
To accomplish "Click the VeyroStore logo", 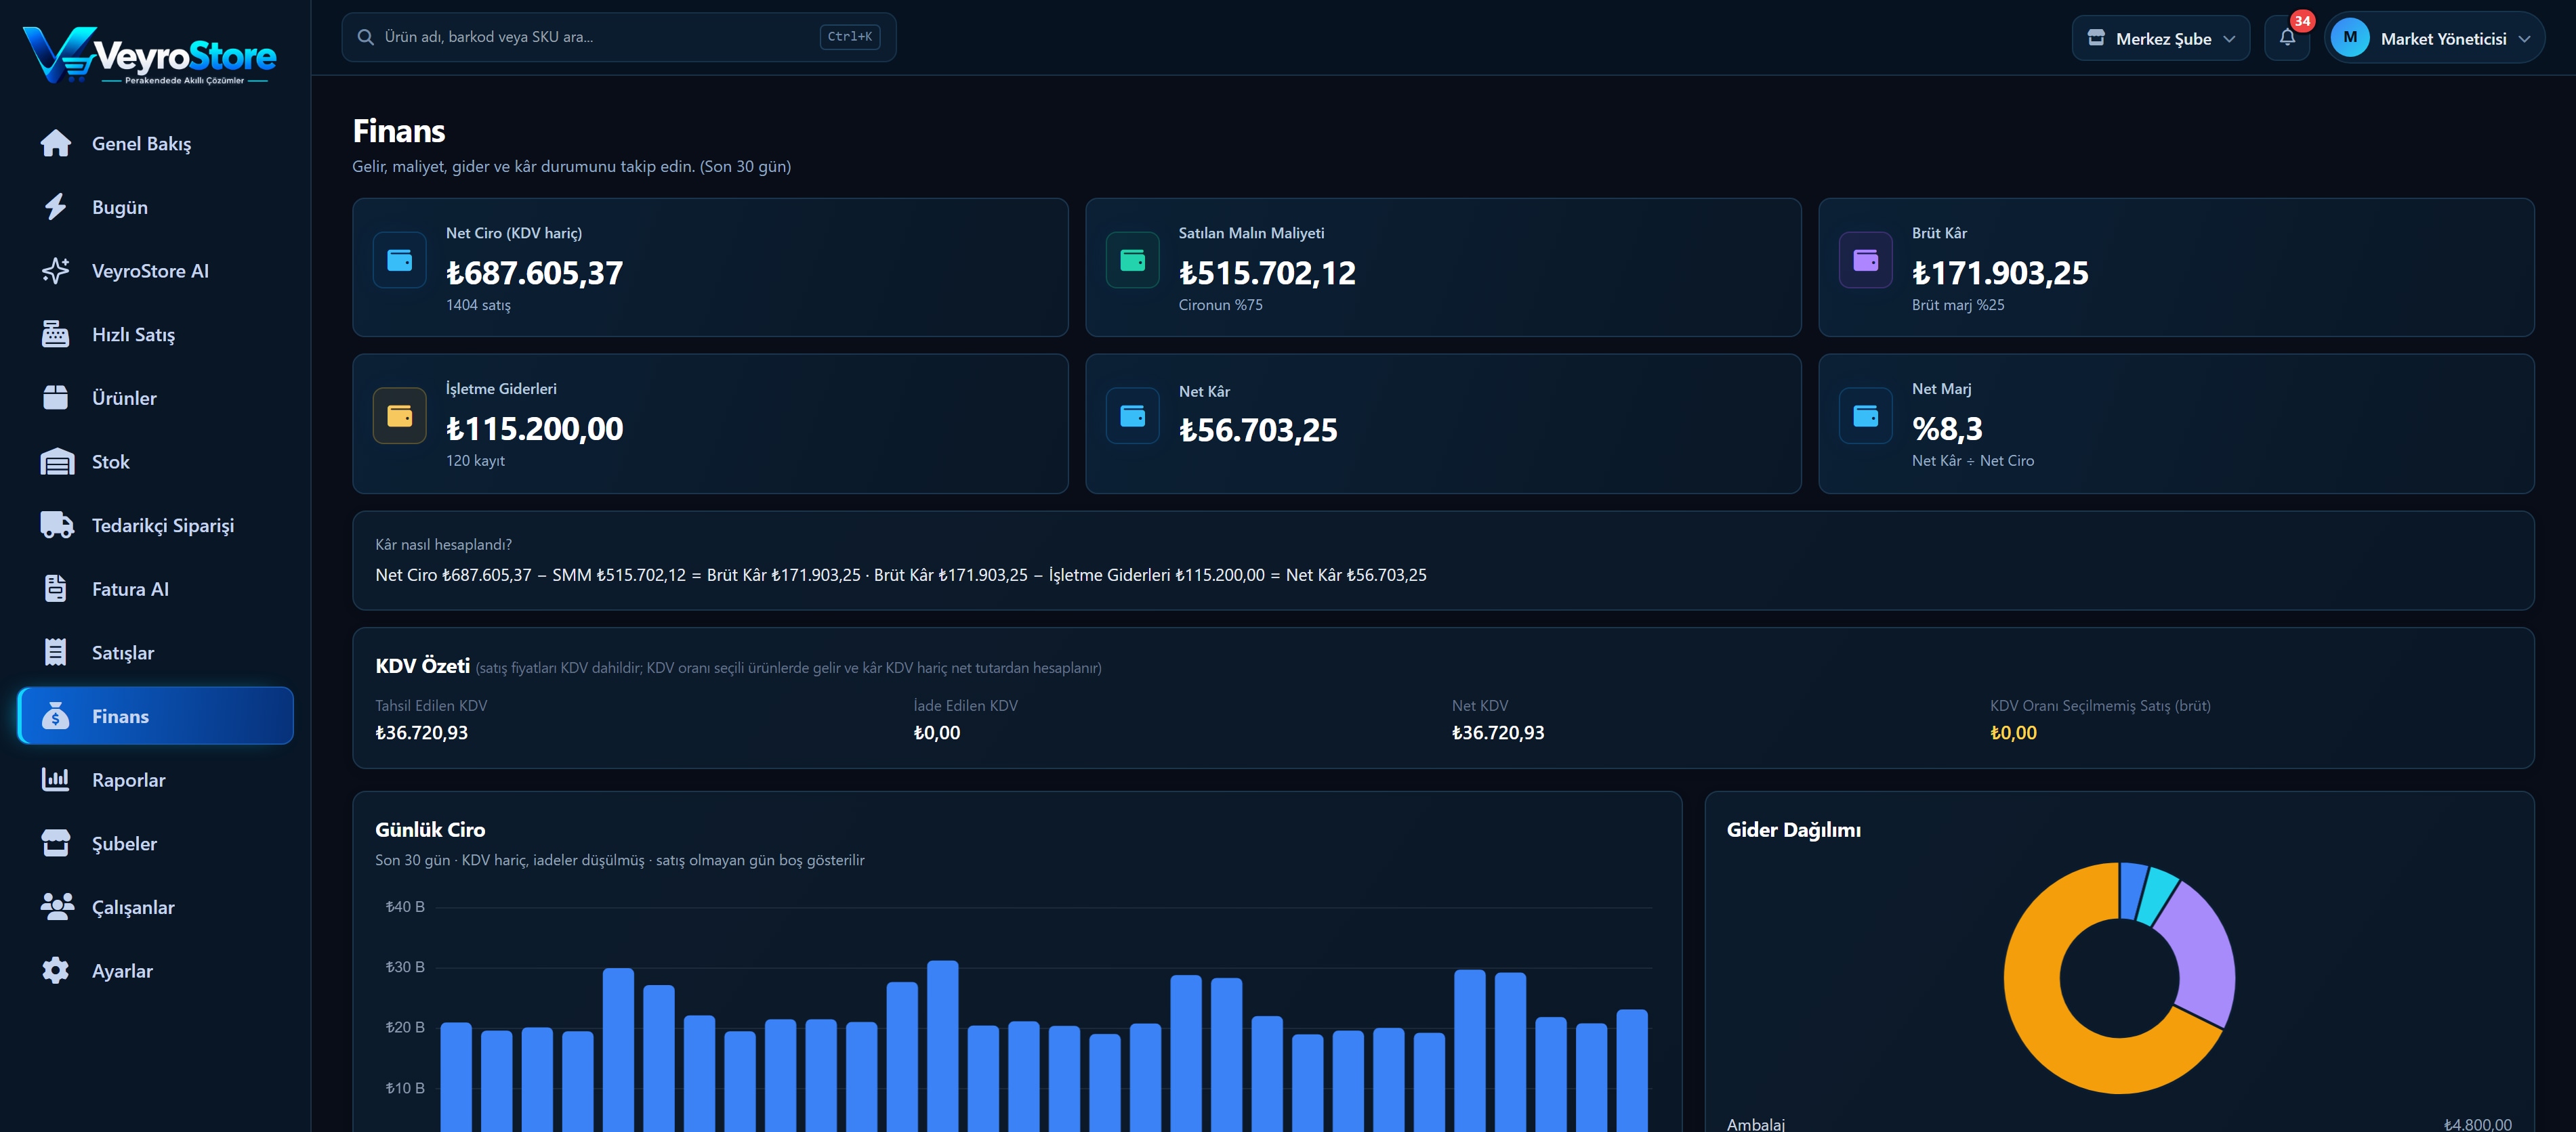I will [x=150, y=55].
